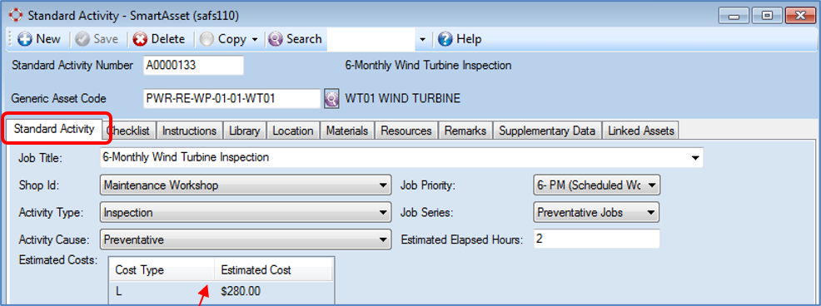Click the greyed Save toolbar icon

(82, 39)
